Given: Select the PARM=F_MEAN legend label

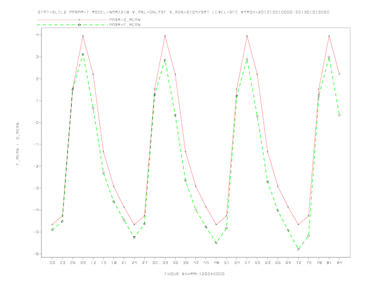Looking at the screenshot, I should tap(125, 25).
